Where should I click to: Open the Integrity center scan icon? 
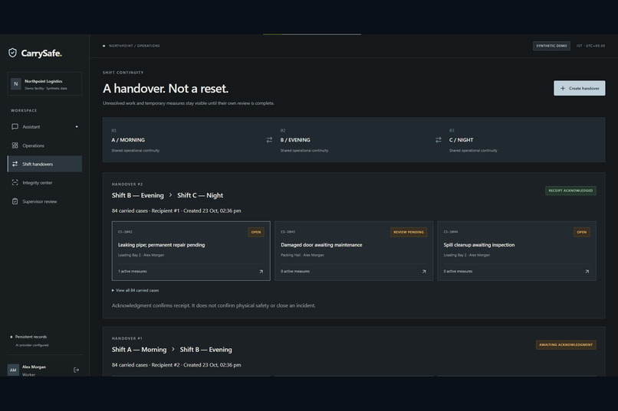(x=15, y=182)
